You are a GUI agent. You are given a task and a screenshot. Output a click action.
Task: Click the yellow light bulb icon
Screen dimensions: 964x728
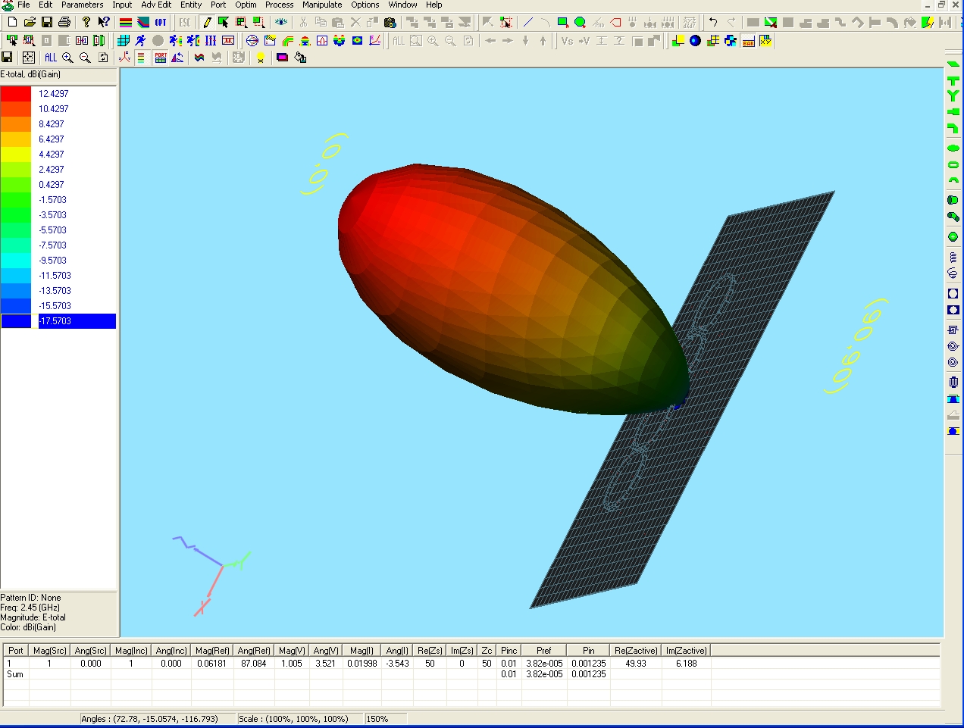pos(260,58)
